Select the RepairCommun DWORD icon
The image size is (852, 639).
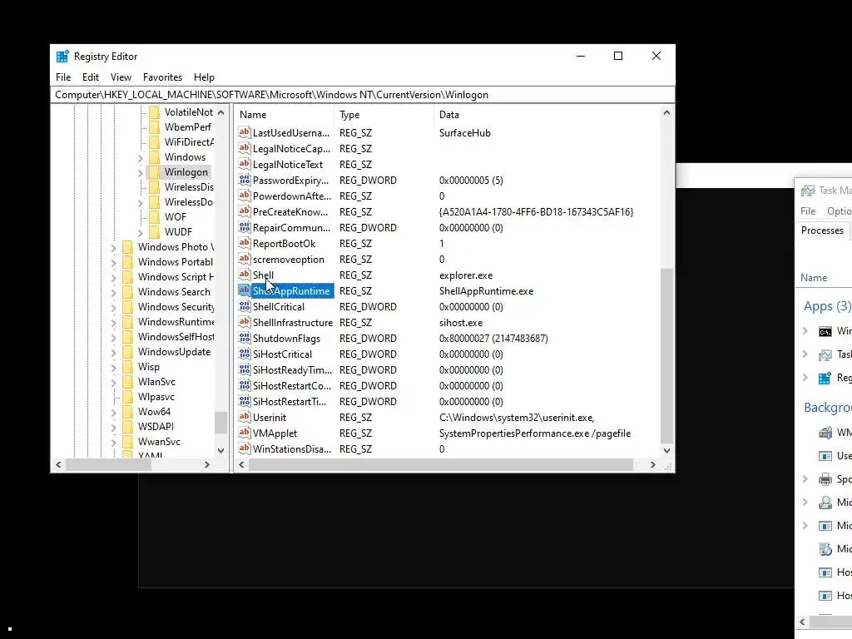pos(245,227)
